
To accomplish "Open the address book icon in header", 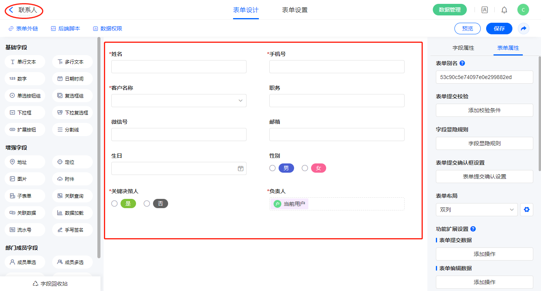I will click(484, 10).
